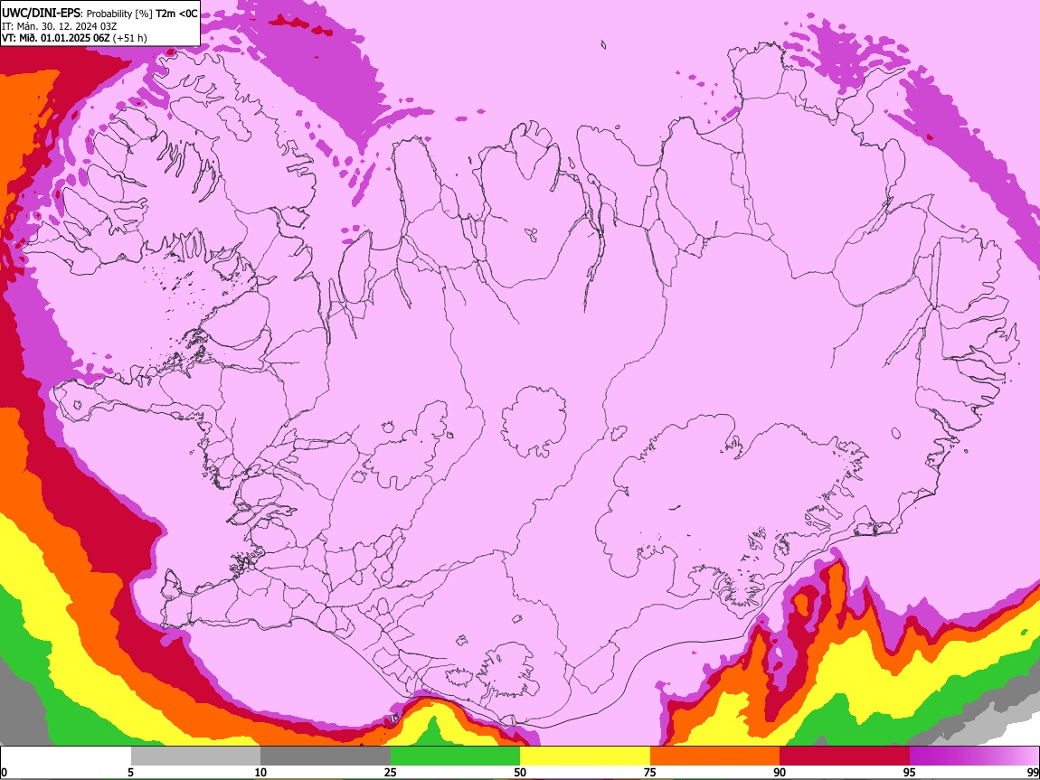Click the orange 75–90 legend segment

[x=715, y=757]
